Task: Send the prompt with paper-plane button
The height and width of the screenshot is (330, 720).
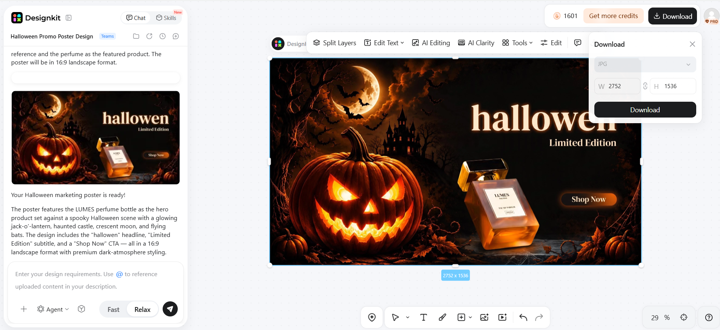Action: pos(170,309)
